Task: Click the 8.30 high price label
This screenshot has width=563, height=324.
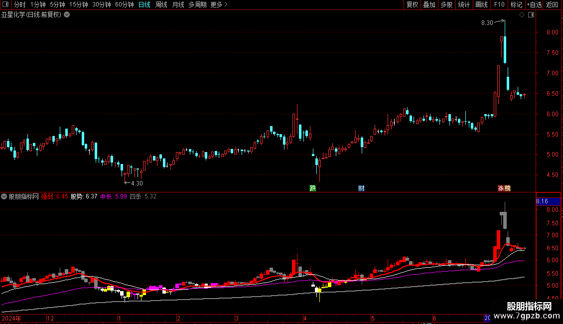Action: click(487, 23)
